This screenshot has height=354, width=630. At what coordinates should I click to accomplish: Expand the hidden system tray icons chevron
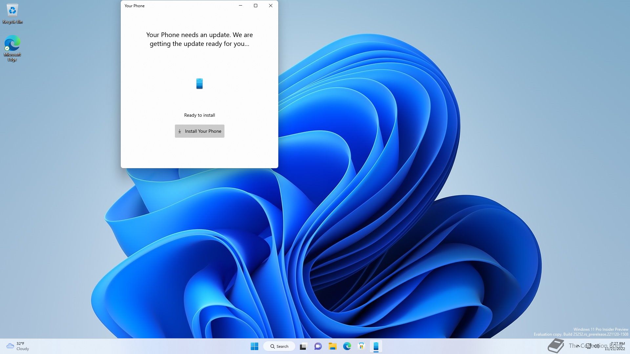[578, 346]
